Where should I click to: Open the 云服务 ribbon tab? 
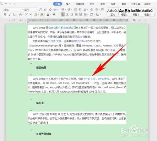147,4
